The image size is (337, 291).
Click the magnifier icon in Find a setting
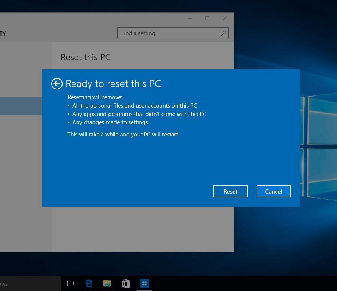pyautogui.click(x=223, y=33)
